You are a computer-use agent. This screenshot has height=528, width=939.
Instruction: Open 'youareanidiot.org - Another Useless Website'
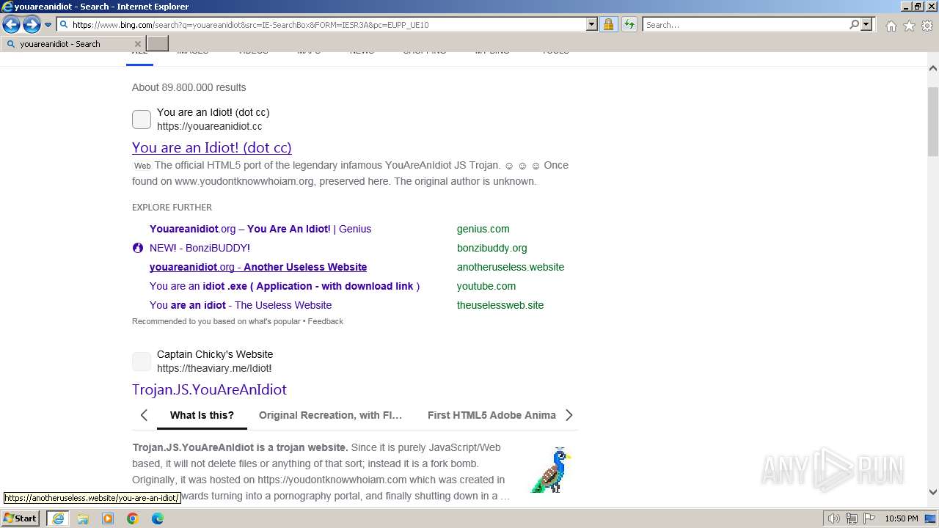pos(258,267)
